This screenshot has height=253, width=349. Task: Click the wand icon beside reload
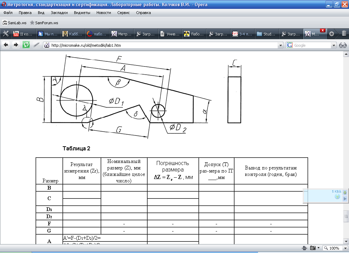click(x=36, y=45)
